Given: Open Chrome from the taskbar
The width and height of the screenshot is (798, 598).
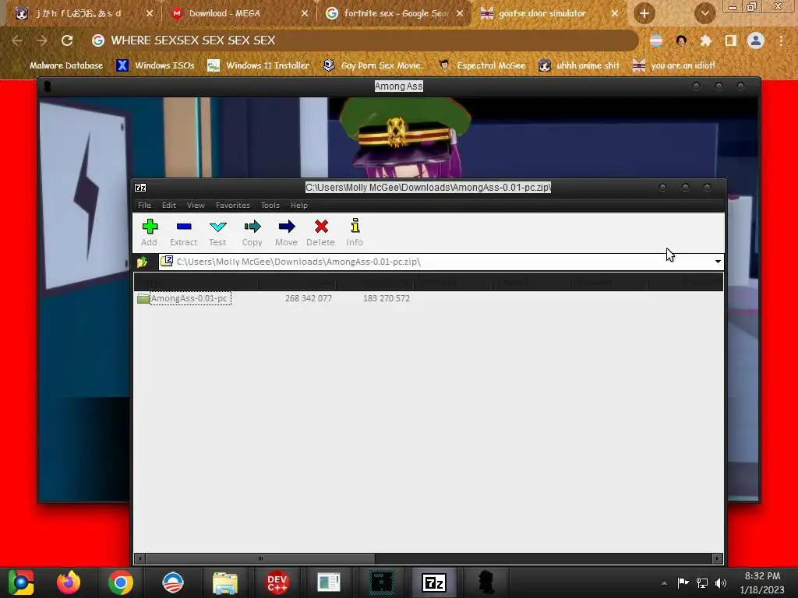Looking at the screenshot, I should 121,582.
